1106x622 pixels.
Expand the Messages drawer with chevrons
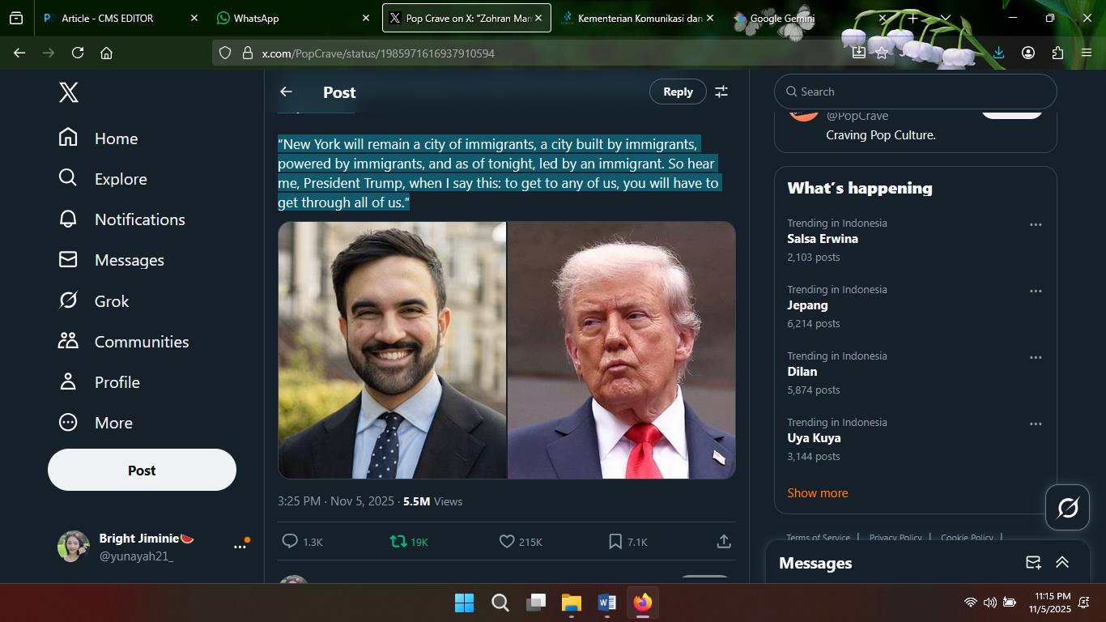(x=1062, y=562)
